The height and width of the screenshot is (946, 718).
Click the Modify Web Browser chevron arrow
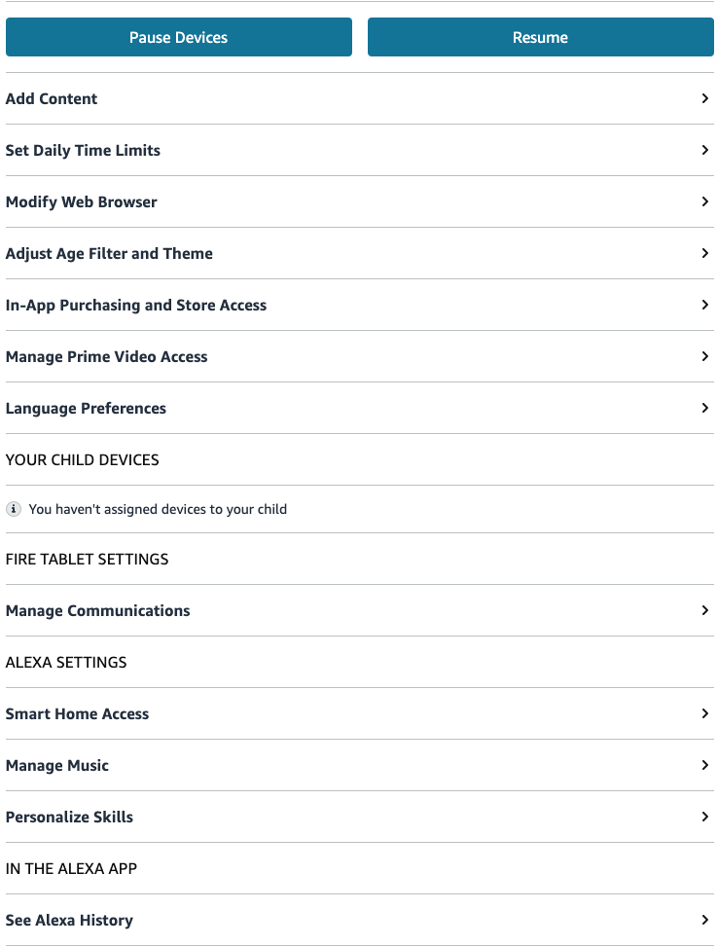[705, 201]
